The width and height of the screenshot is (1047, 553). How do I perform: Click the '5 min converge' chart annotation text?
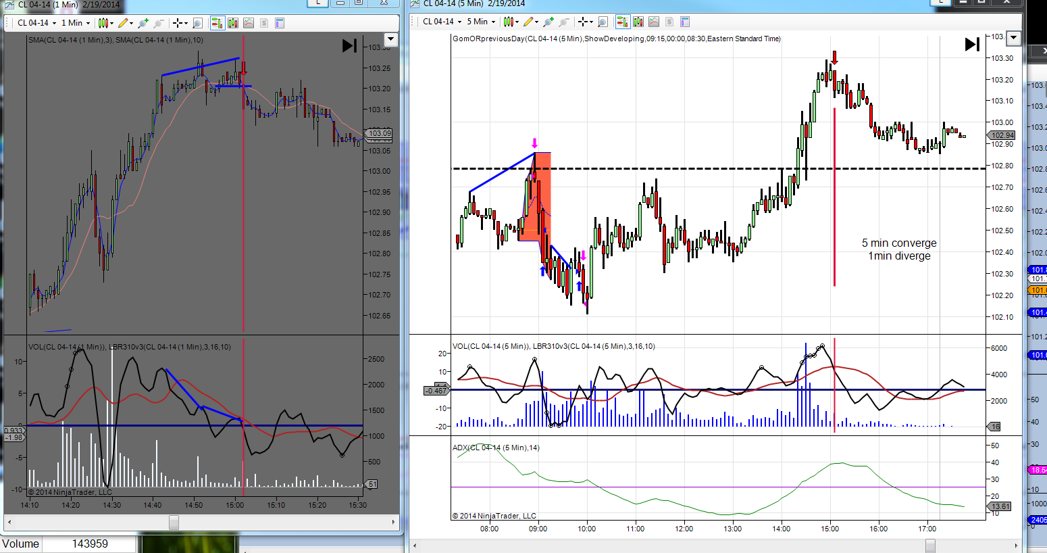[899, 243]
